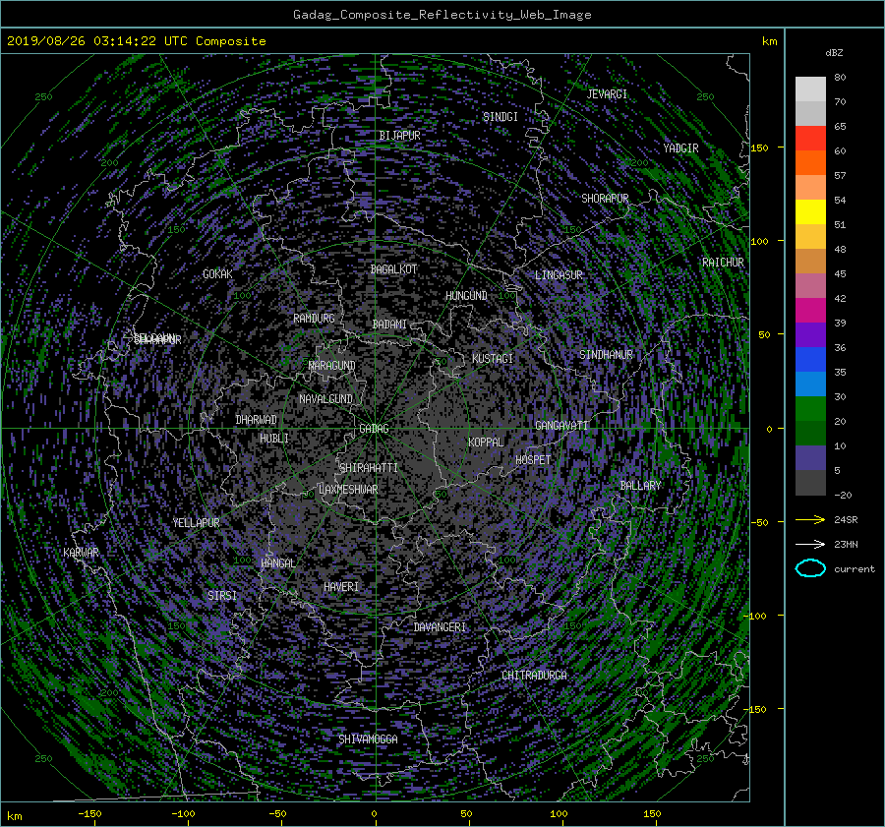Click the '-150' tick on bottom axis
The height and width of the screenshot is (827, 885).
coord(89,814)
